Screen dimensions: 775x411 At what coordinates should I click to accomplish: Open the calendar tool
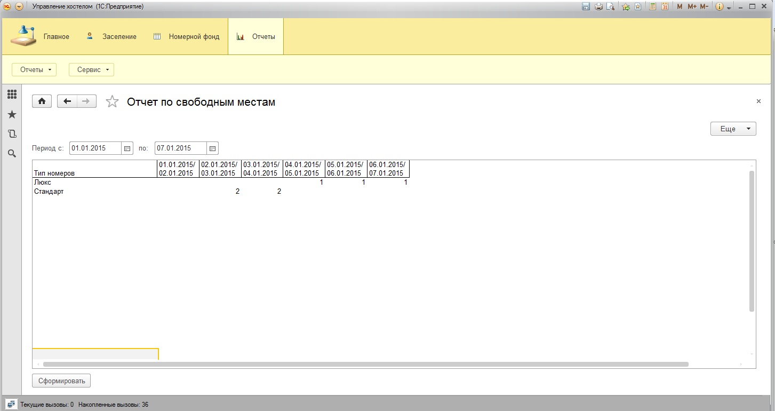[x=665, y=6]
